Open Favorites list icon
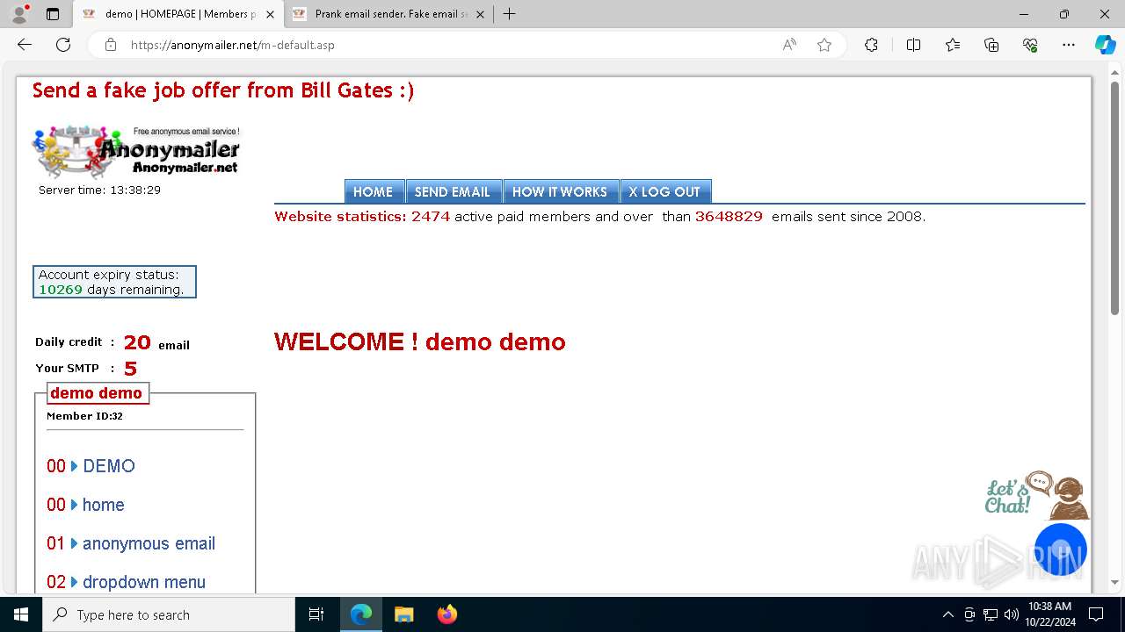This screenshot has width=1125, height=632. (x=953, y=45)
